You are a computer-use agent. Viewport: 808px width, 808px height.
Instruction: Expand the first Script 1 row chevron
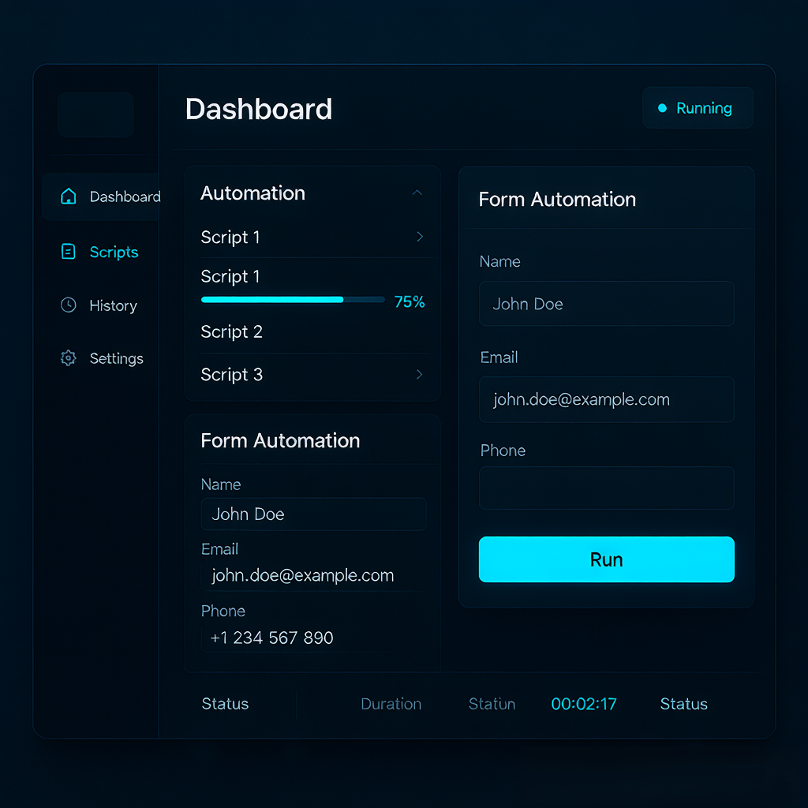tap(420, 237)
